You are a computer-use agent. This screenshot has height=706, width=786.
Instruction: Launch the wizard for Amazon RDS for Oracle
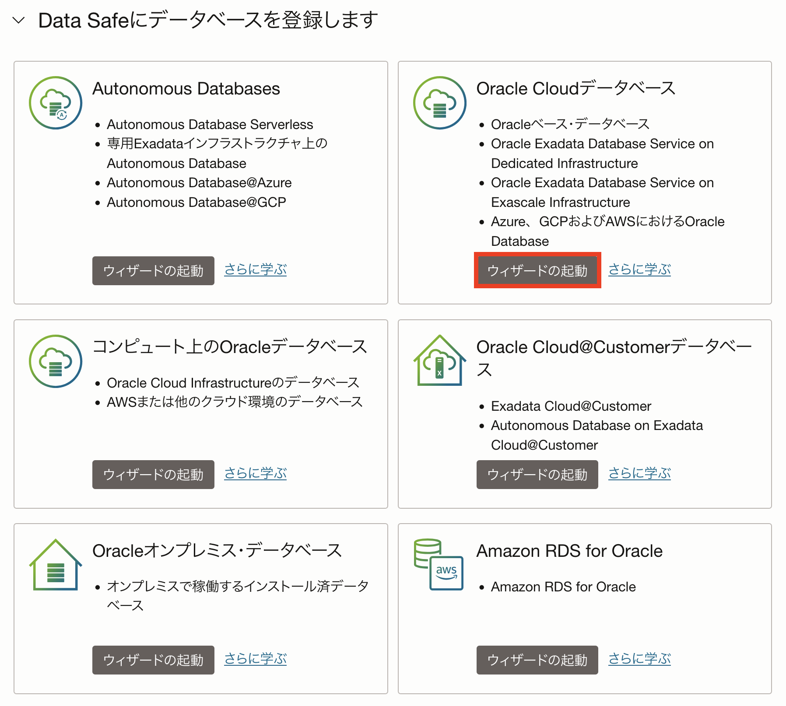pos(537,660)
